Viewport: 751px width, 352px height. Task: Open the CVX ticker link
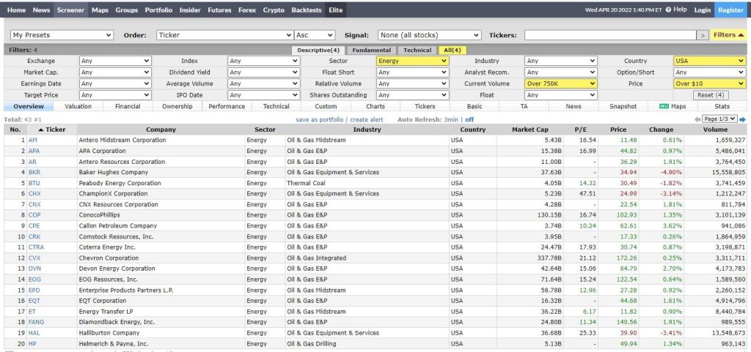pos(34,258)
